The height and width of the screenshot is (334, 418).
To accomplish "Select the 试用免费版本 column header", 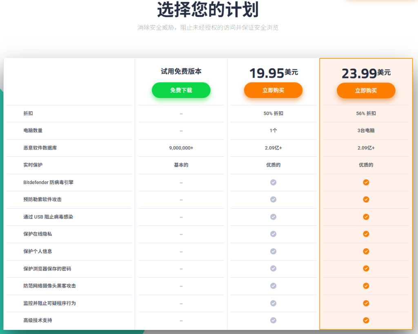I will [x=181, y=71].
